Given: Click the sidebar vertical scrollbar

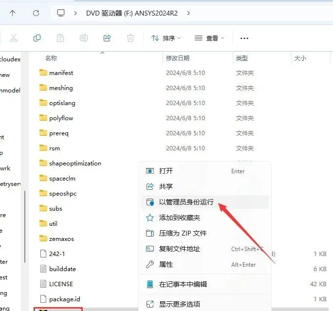Looking at the screenshot, I should pos(25,227).
